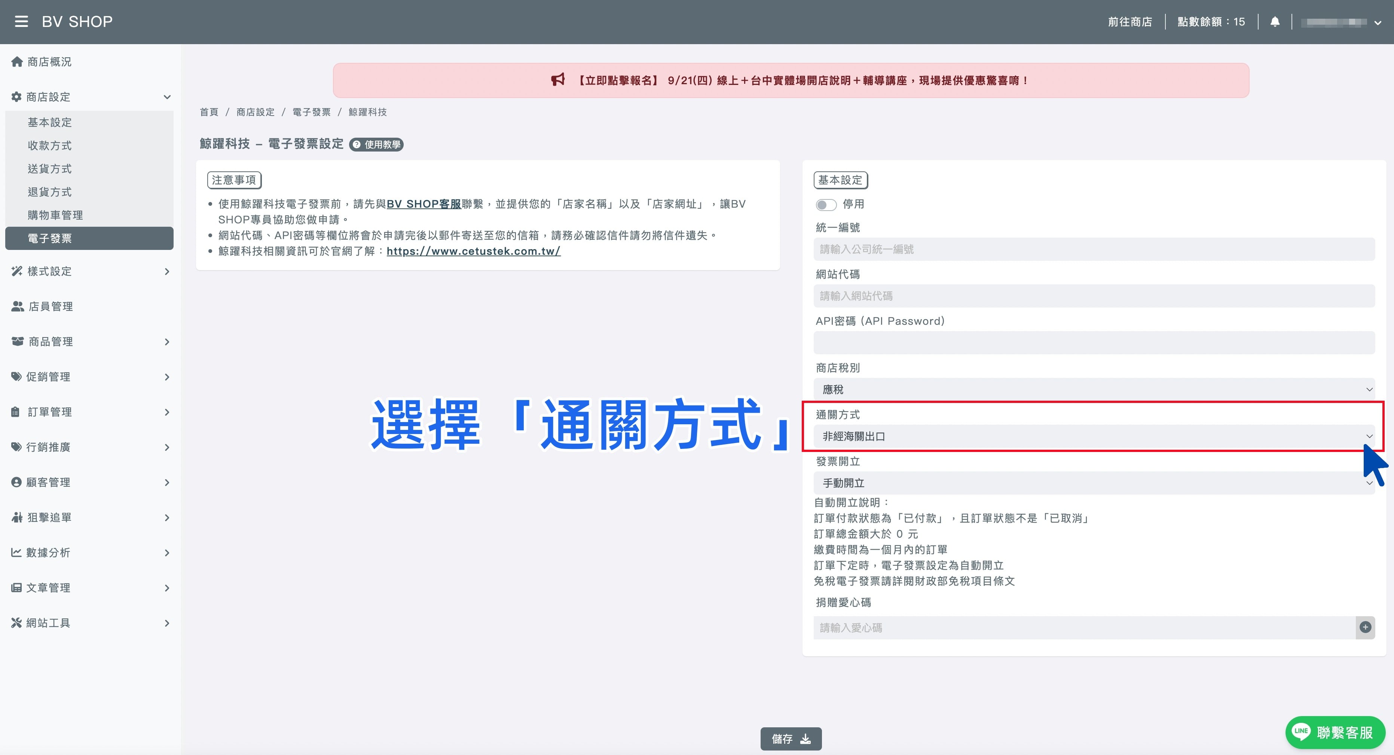1394x755 pixels.
Task: Expand the 商品管理 chevron
Action: 167,342
